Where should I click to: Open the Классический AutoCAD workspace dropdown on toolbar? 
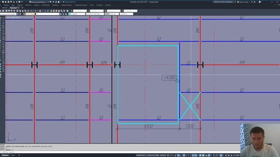tap(8, 14)
